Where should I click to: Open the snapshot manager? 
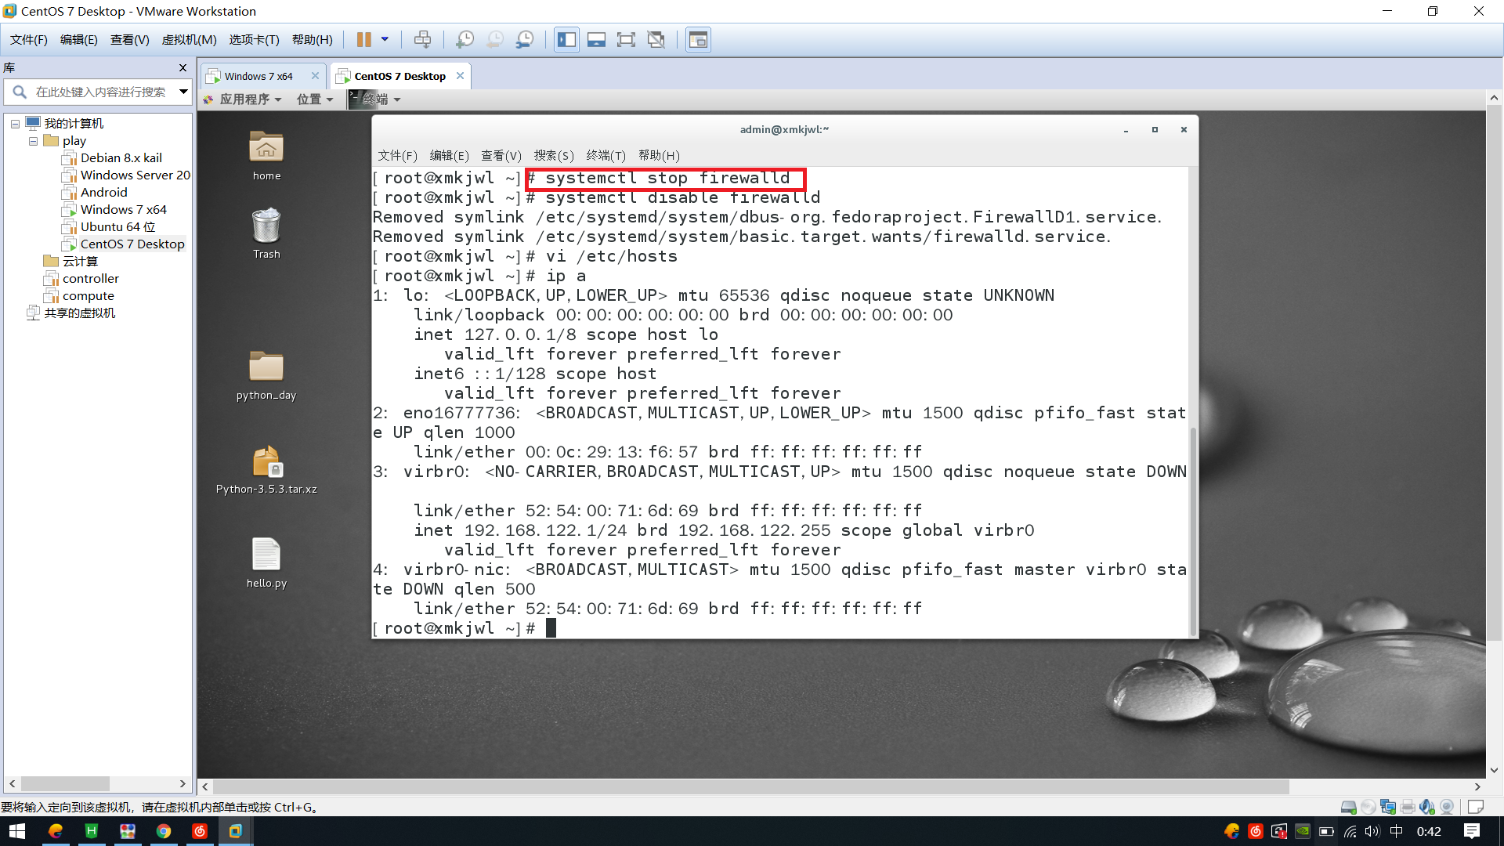click(525, 40)
